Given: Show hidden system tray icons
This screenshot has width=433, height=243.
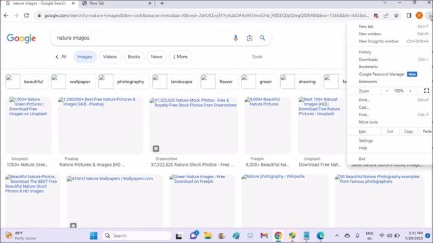Looking at the screenshot, I should (x=337, y=236).
